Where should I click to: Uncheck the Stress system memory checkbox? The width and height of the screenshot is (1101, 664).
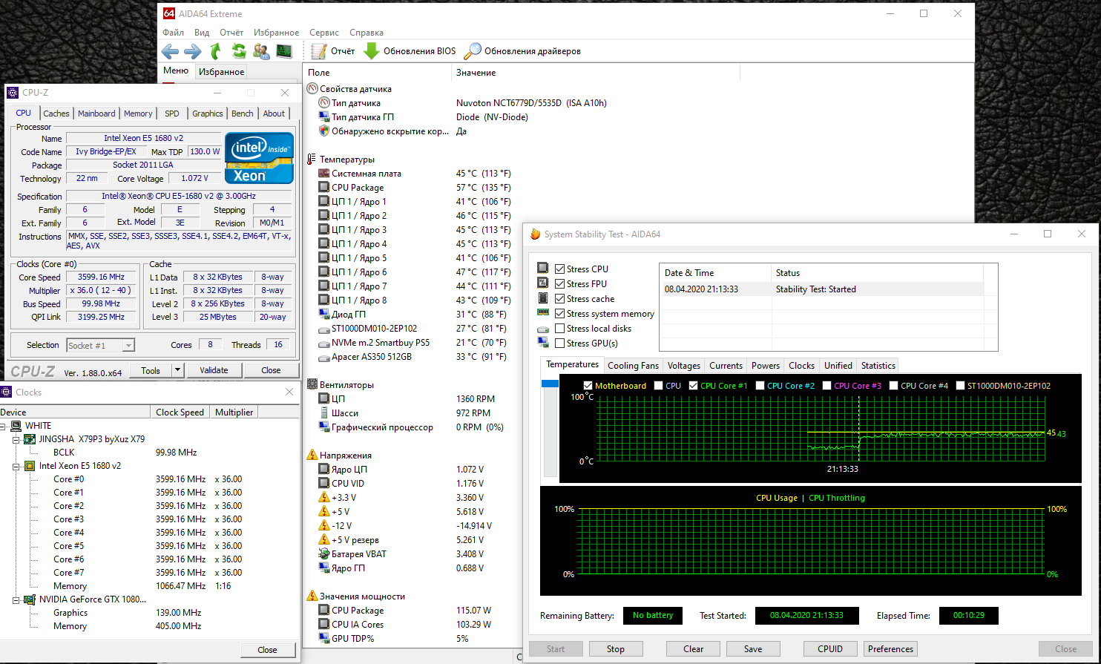(560, 314)
